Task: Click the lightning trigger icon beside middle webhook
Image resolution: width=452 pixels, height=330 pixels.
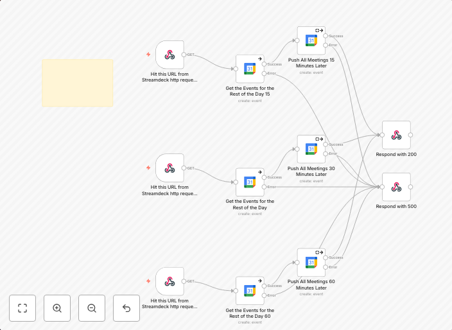Action: click(x=148, y=168)
